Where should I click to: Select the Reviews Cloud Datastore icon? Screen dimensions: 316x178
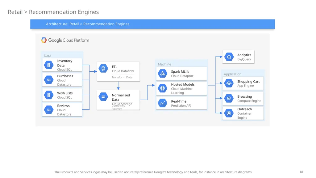pos(49,110)
